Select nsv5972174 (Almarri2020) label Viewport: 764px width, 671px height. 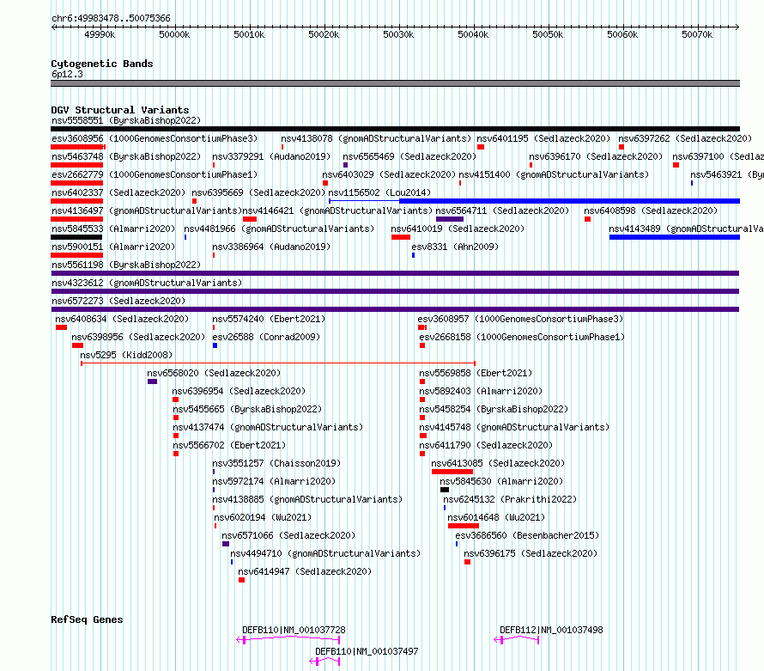274,481
